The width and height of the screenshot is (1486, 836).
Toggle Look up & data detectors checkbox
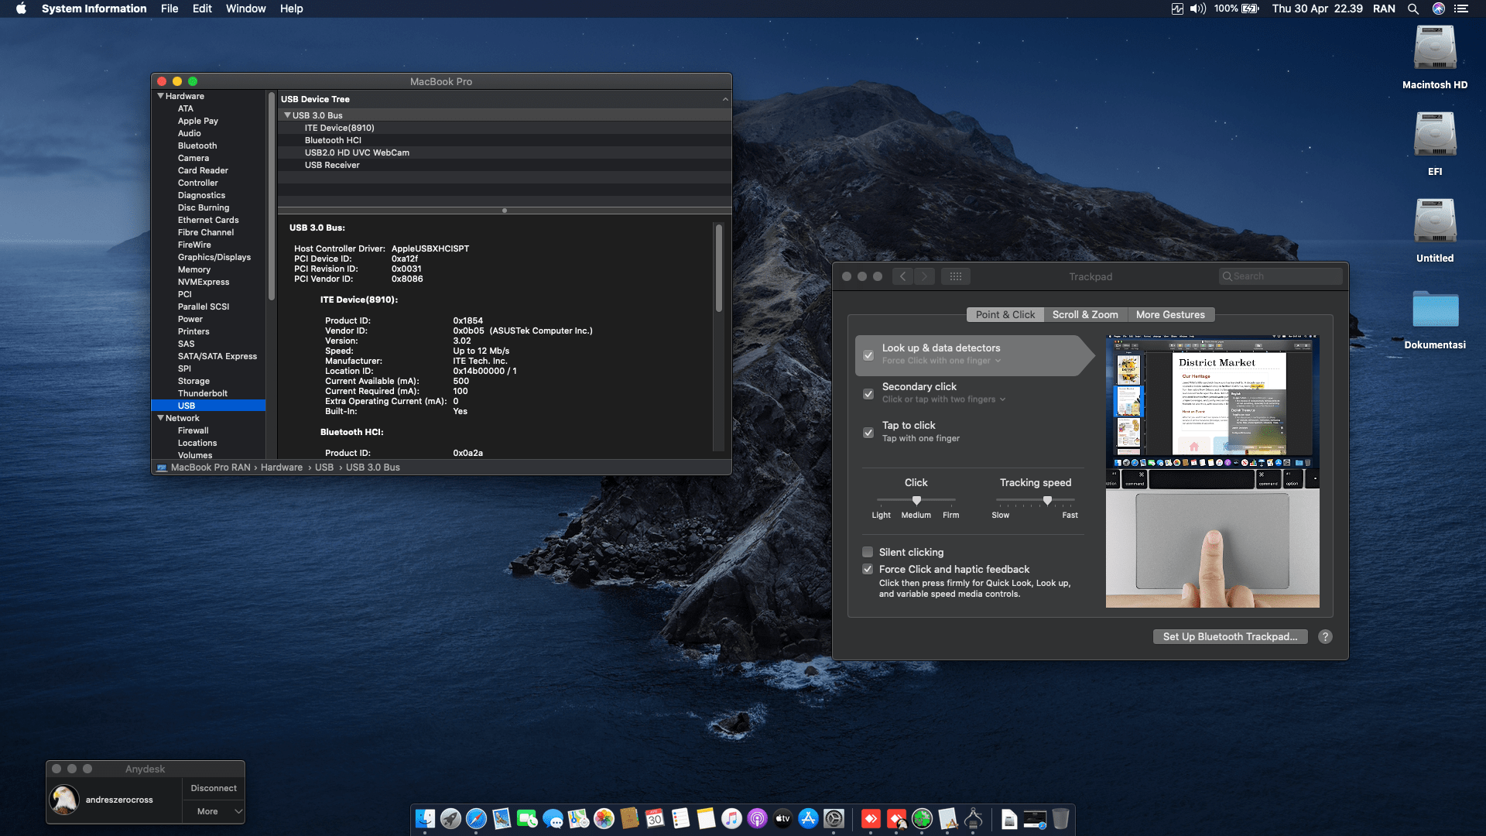pos(868,355)
